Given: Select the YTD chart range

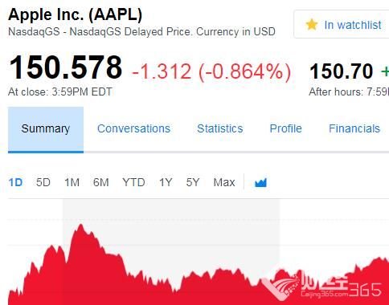Looking at the screenshot, I should pos(133,182).
